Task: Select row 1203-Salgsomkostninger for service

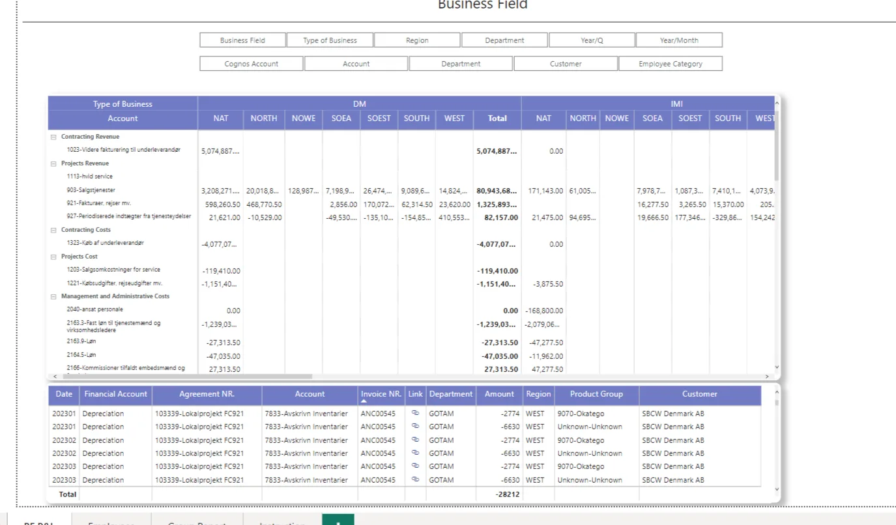Action: coord(113,270)
